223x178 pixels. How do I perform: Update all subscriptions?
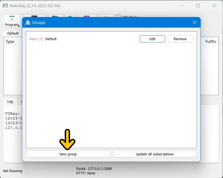[155, 154]
